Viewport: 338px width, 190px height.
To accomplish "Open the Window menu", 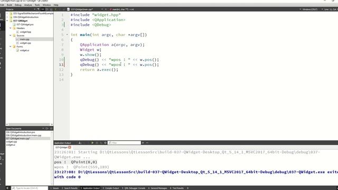I will pyautogui.click(x=46, y=5).
